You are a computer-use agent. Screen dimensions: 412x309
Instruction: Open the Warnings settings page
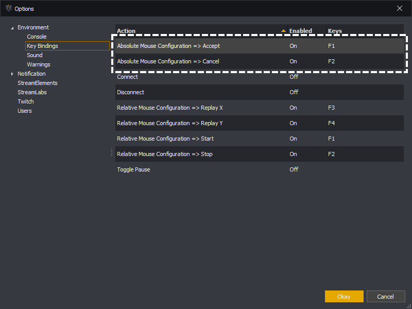pos(39,64)
